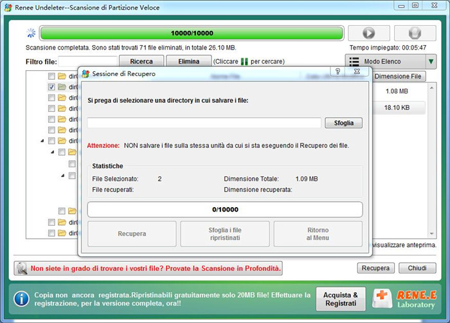This screenshot has height=323, width=450.
Task: Toggle the fifth folder checkbox
Action: point(51,119)
